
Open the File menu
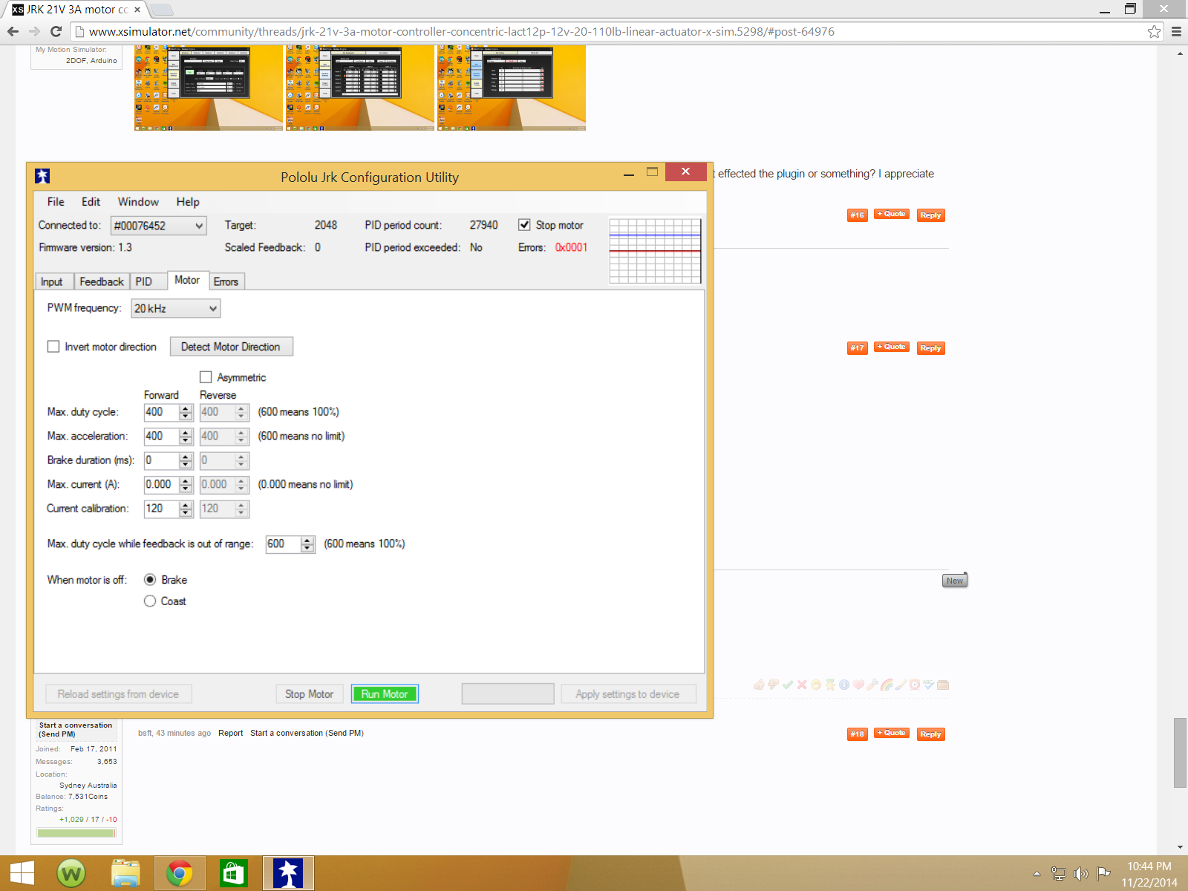[x=56, y=202]
